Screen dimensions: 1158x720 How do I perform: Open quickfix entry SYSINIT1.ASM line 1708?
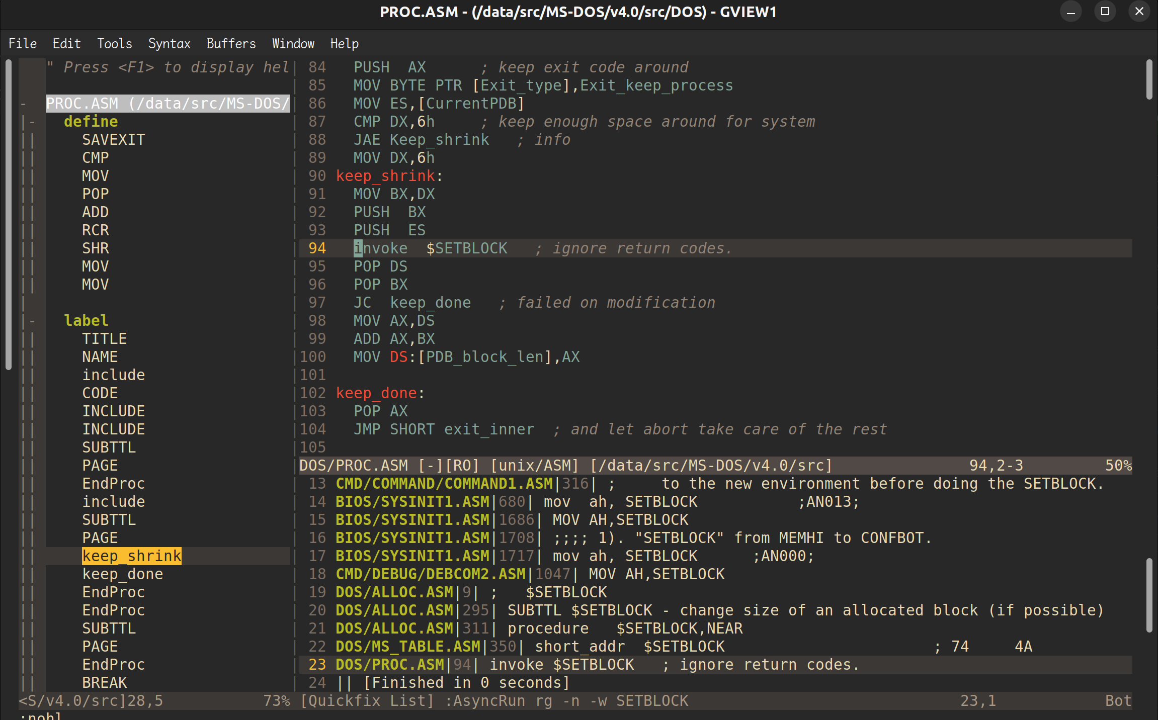coord(715,538)
